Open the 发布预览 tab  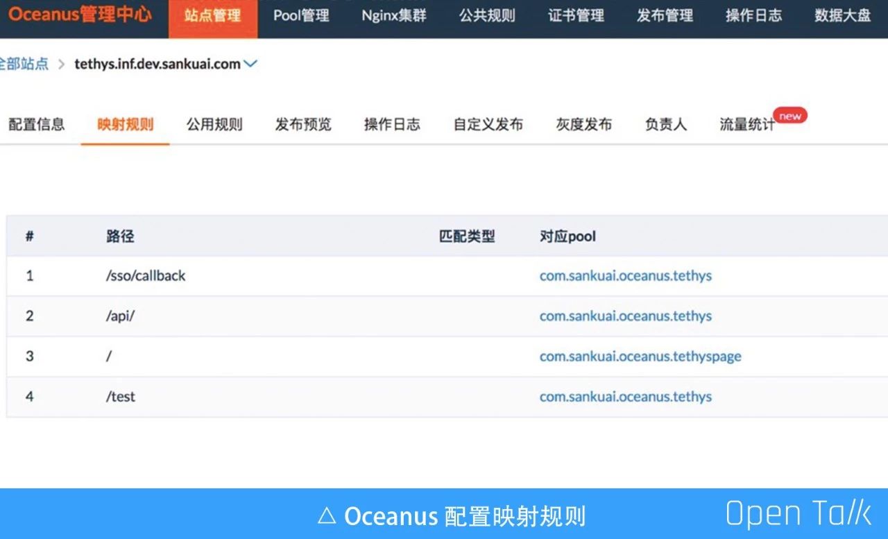pyautogui.click(x=303, y=125)
